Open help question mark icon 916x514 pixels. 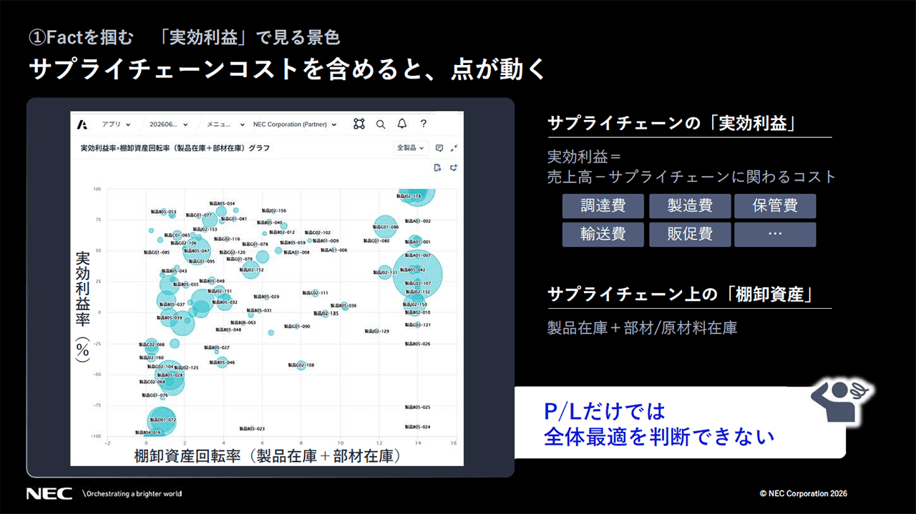pyautogui.click(x=424, y=124)
